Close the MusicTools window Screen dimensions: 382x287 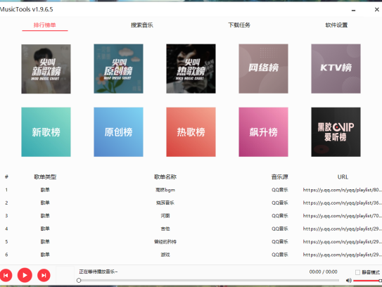[x=377, y=10]
